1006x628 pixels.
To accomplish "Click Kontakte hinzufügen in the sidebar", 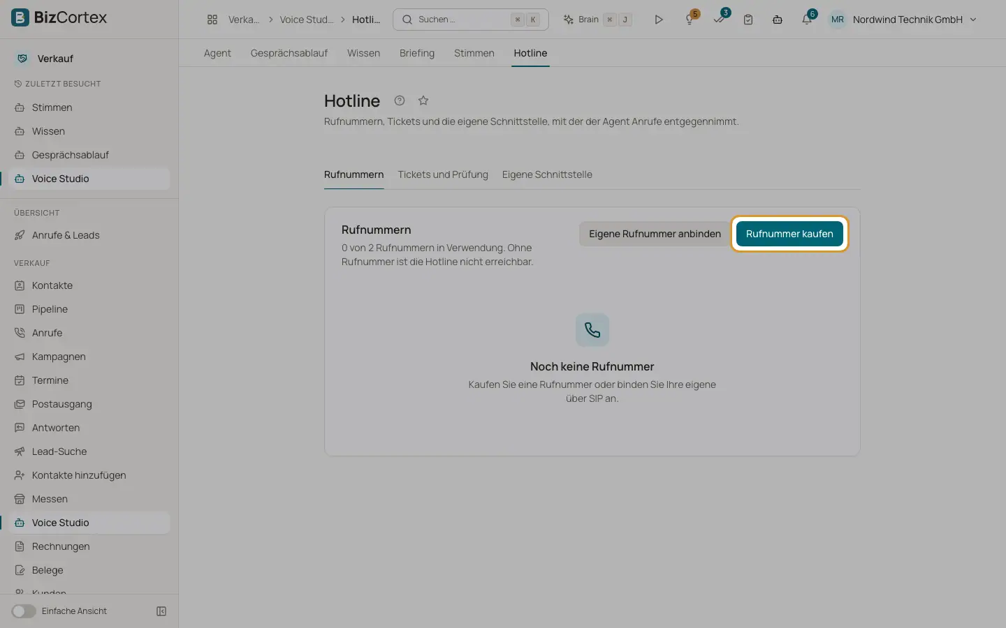I will (x=89, y=475).
